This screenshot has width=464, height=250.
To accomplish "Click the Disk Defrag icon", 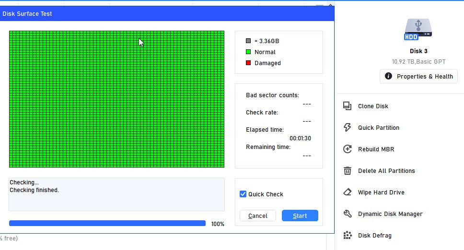I will [x=348, y=235].
